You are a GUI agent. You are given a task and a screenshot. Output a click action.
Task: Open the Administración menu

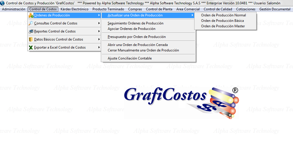point(14,9)
